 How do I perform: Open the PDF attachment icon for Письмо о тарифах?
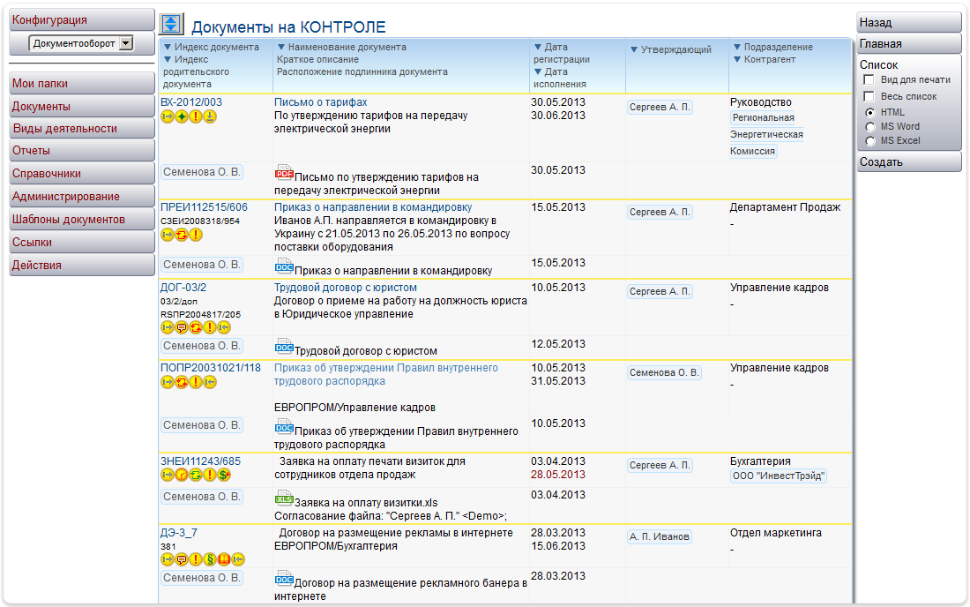pos(282,170)
